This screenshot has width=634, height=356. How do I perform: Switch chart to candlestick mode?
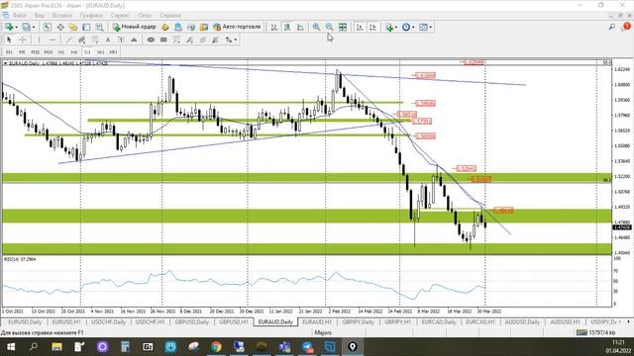pos(287,27)
